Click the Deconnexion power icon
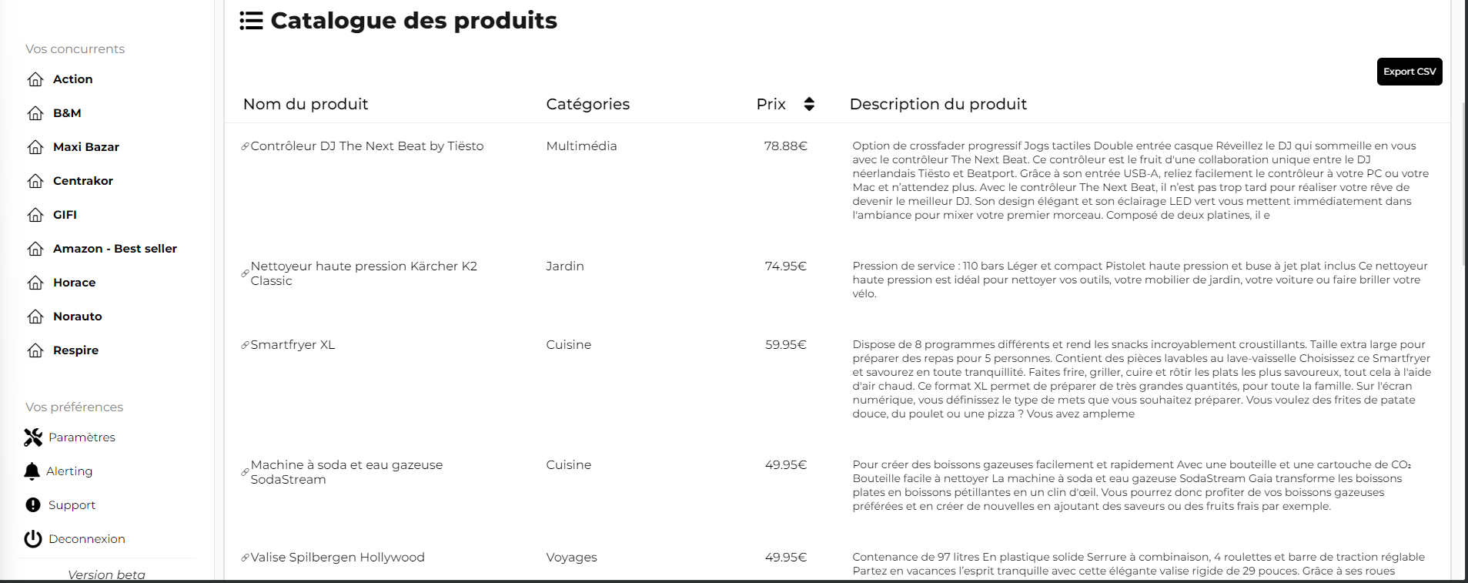Screen dimensions: 1468x583 click(x=33, y=539)
